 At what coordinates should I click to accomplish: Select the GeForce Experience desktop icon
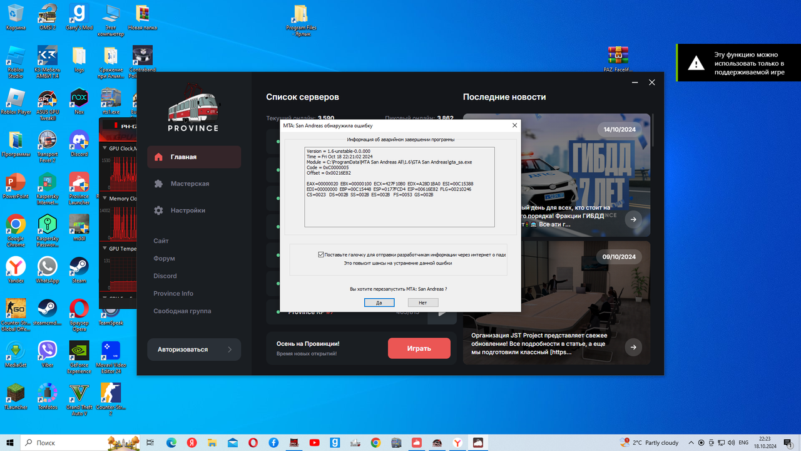click(79, 357)
